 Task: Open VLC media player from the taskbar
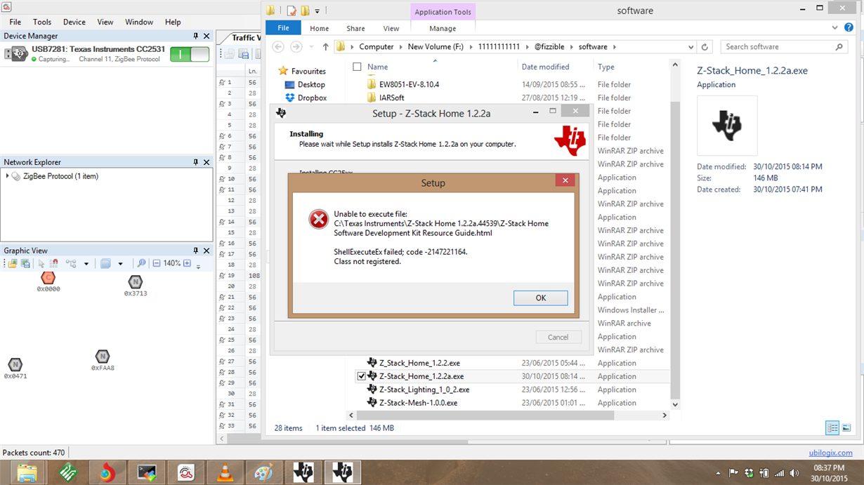225,472
